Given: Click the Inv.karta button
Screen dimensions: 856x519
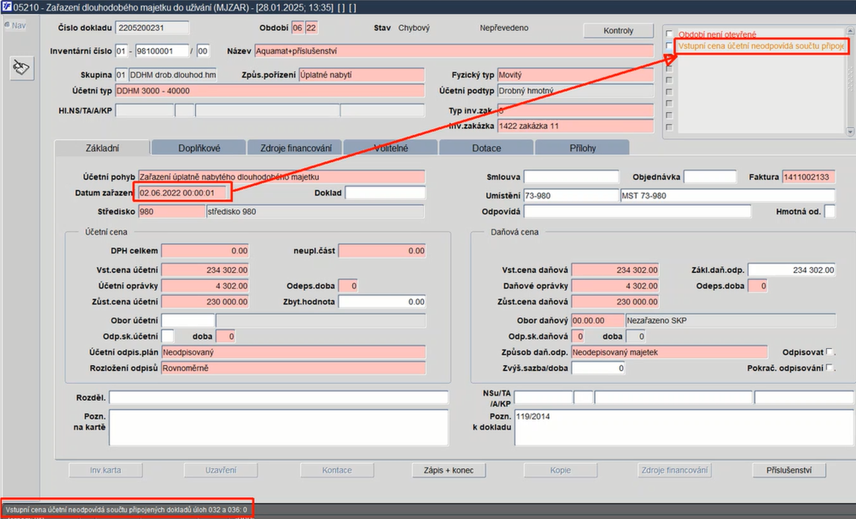Looking at the screenshot, I should [106, 470].
